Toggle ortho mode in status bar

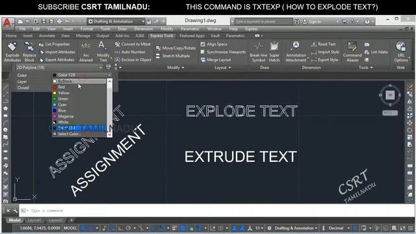pos(120,228)
